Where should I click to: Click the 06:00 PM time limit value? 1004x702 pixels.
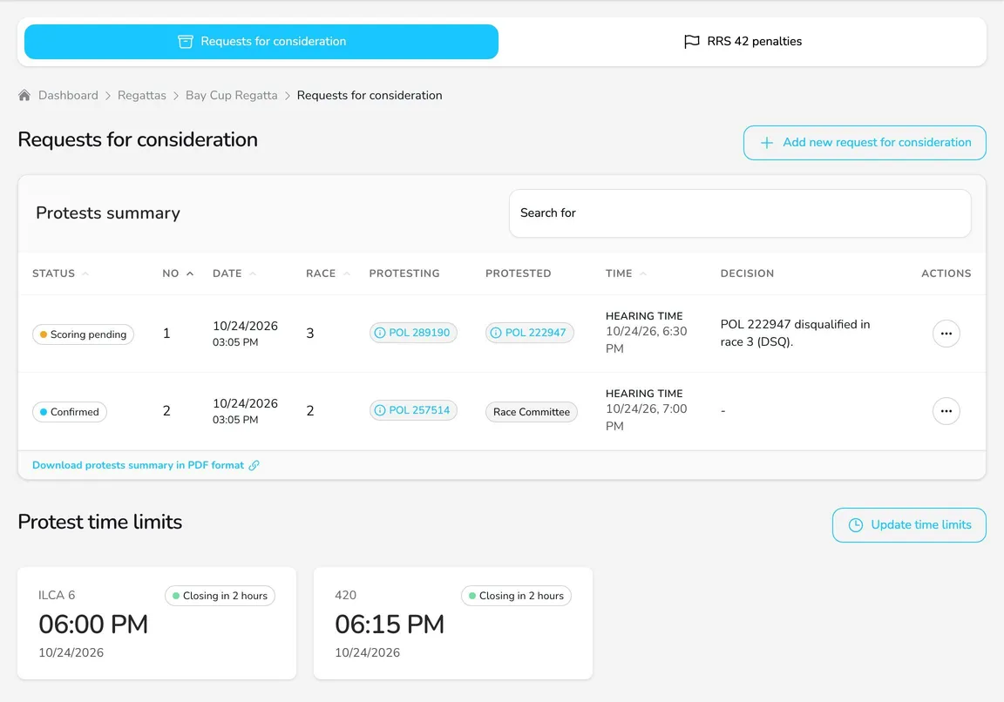93,624
